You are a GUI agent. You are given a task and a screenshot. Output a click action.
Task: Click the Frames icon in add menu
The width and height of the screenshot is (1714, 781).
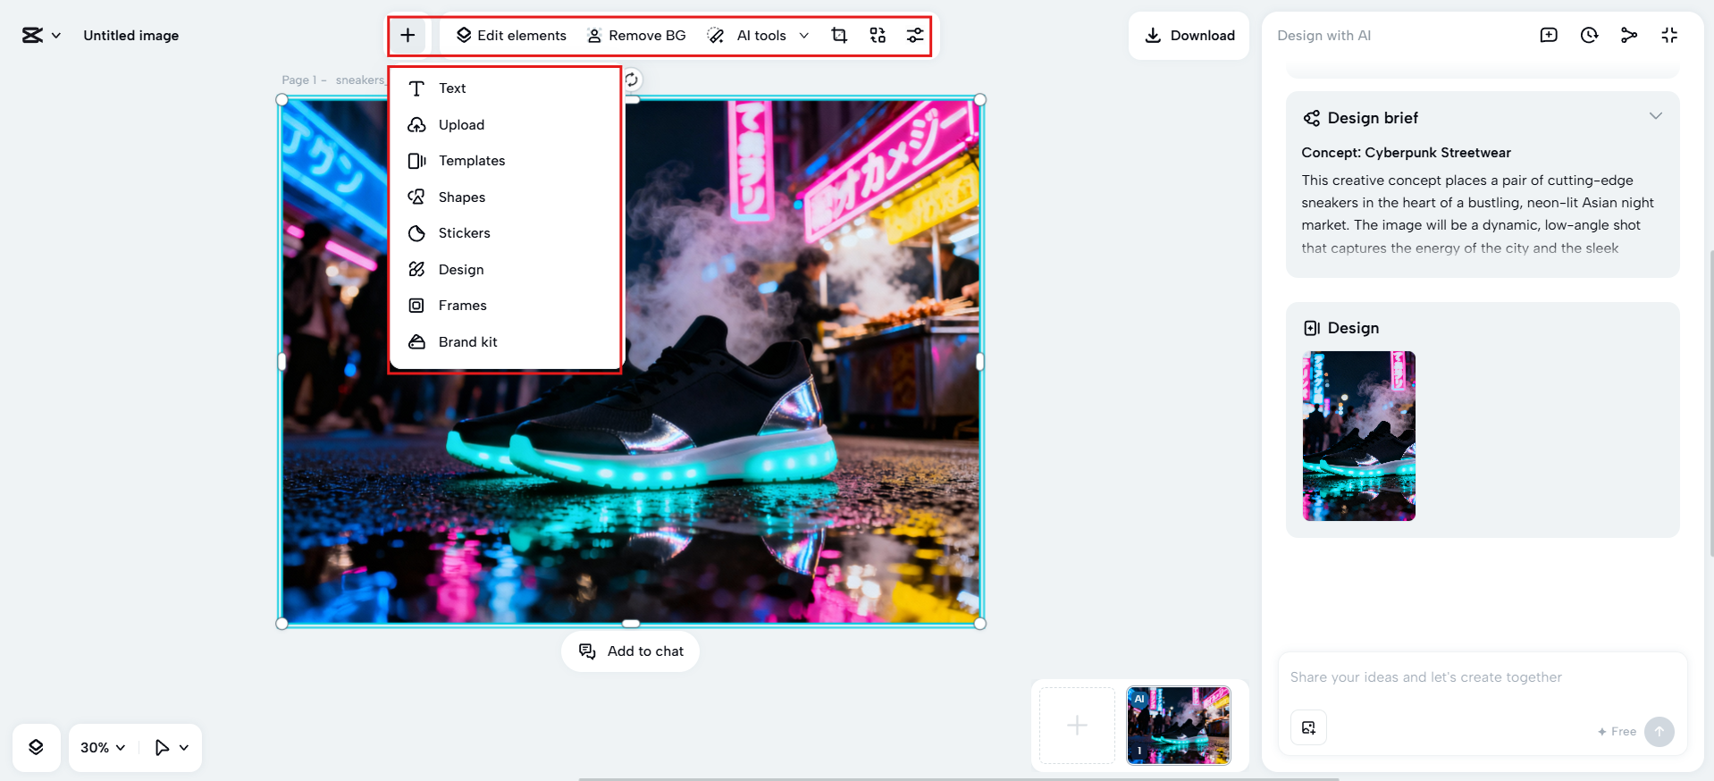[x=416, y=306]
